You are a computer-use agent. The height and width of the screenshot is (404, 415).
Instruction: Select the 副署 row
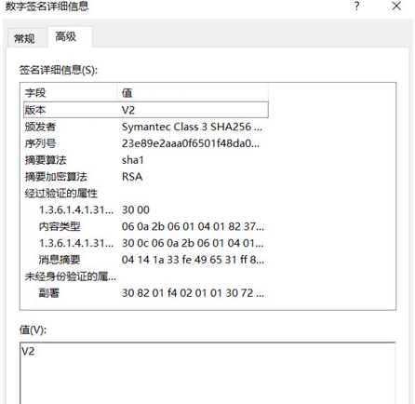click(x=146, y=292)
